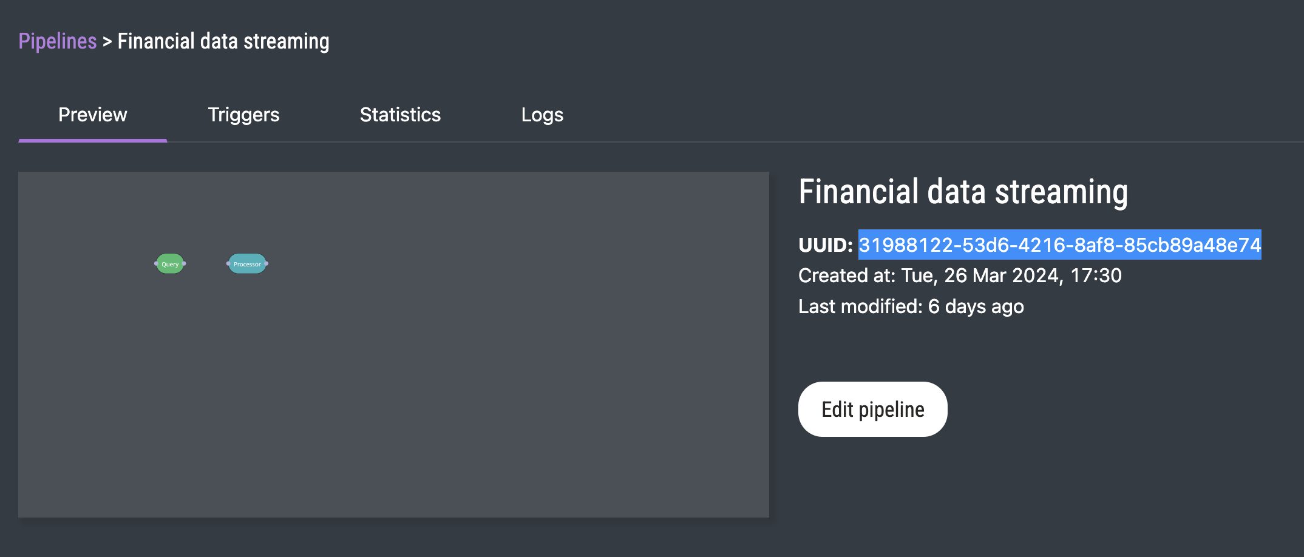The height and width of the screenshot is (557, 1304).
Task: Click the breadcrumb separator arrow
Action: tap(107, 41)
